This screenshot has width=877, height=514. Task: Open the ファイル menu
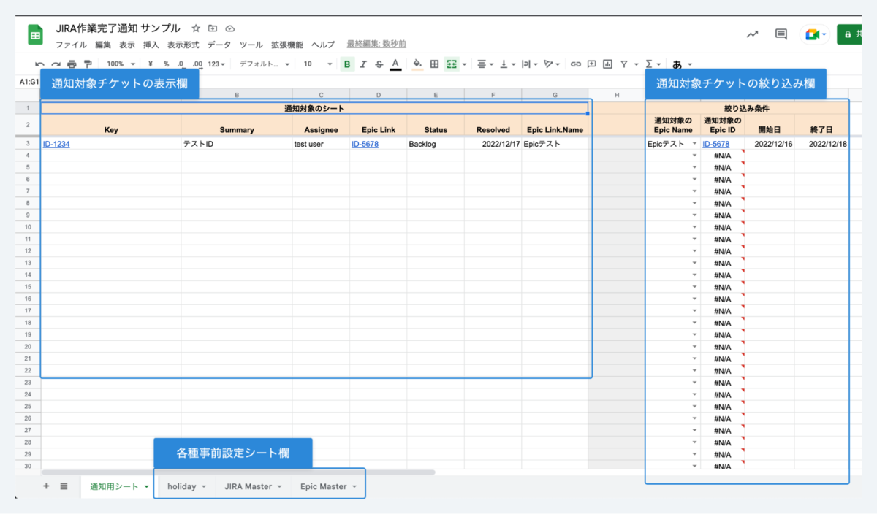(71, 45)
